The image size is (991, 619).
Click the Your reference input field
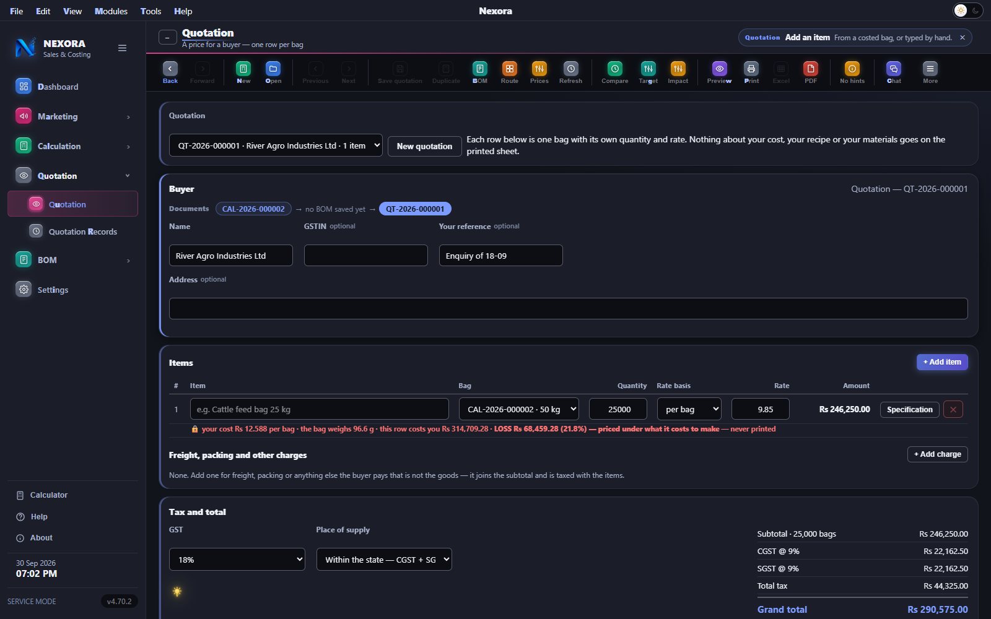(x=501, y=256)
